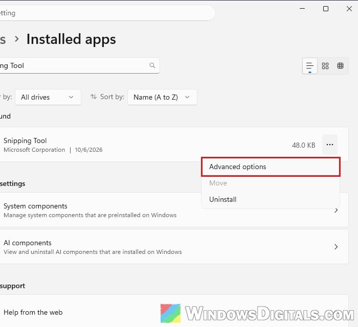358x327 pixels.
Task: Switch to list view layout
Action: pos(310,66)
